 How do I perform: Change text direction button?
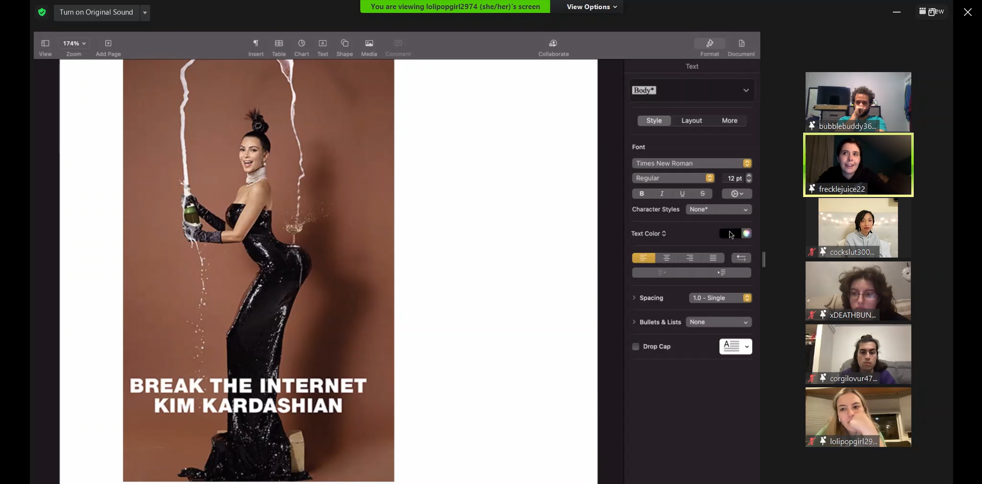741,258
